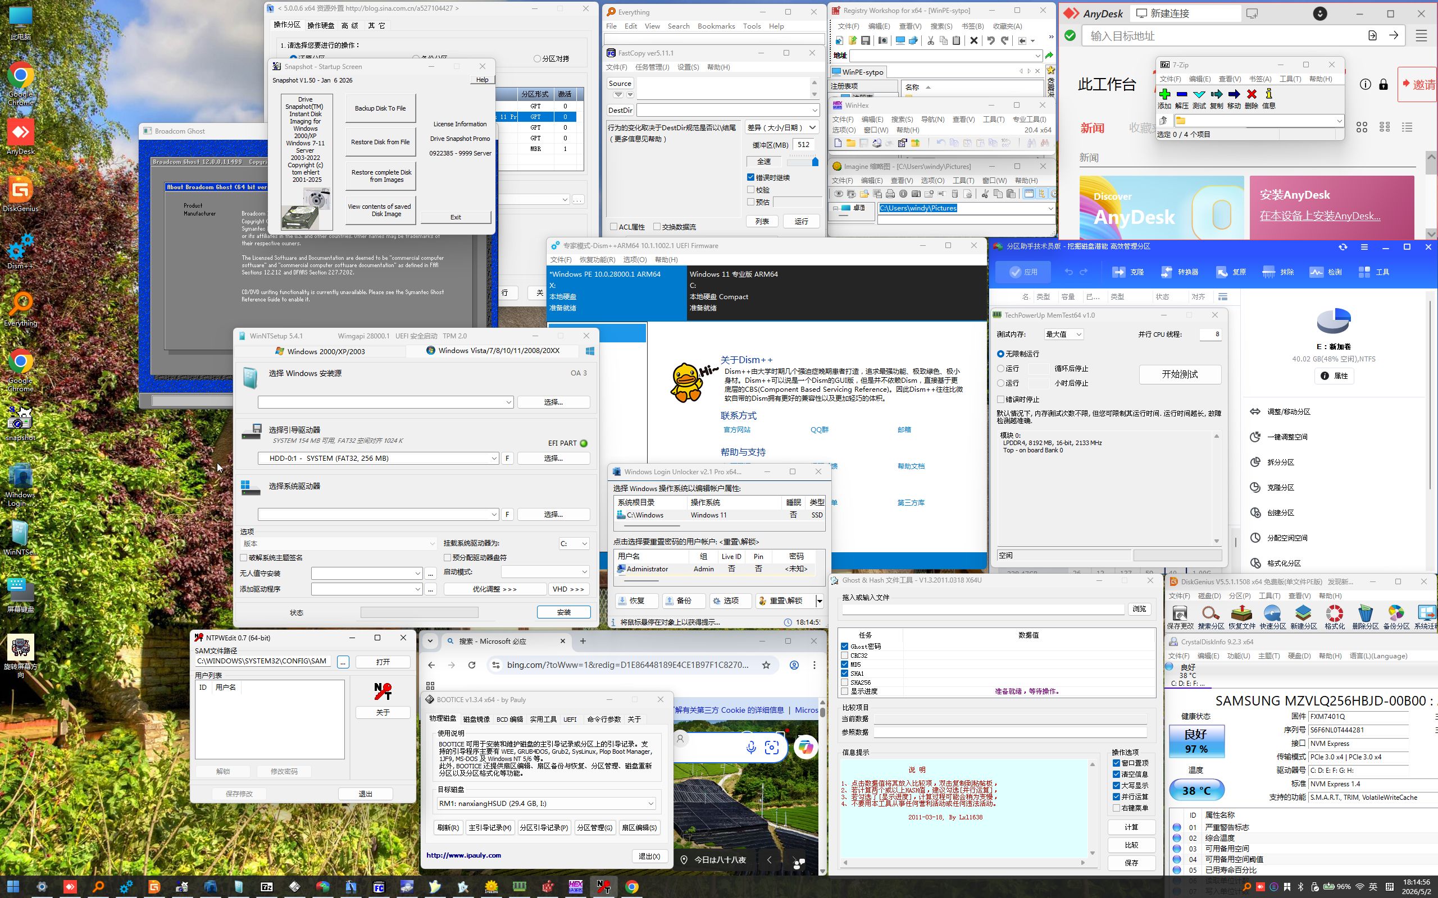
Task: Click the 7z icon on the taskbar
Action: [267, 887]
